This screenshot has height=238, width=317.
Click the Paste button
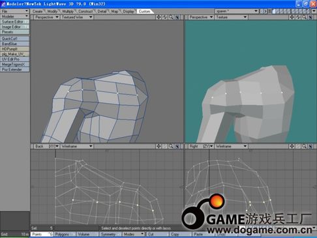204,234
